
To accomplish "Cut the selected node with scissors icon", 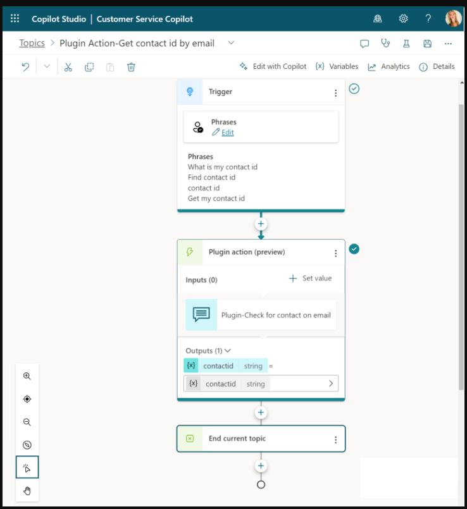I will (x=68, y=67).
